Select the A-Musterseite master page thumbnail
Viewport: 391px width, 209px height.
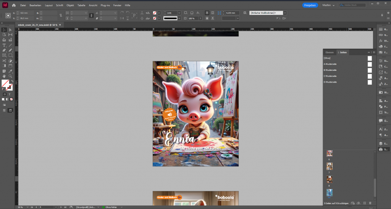point(369,64)
